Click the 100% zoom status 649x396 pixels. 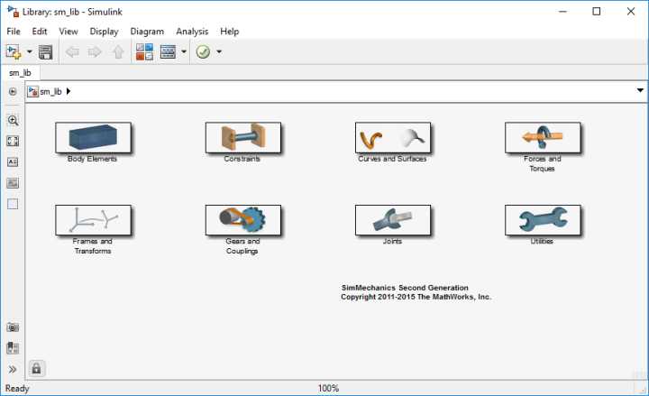click(329, 389)
